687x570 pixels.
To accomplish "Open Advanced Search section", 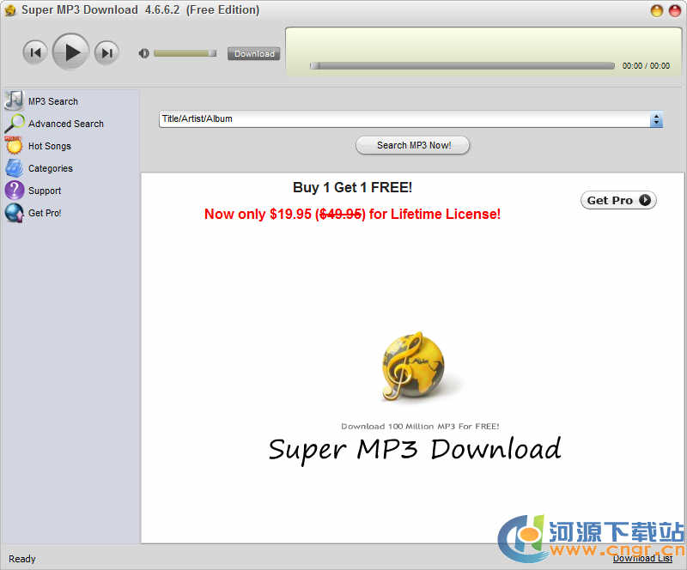I will click(66, 124).
